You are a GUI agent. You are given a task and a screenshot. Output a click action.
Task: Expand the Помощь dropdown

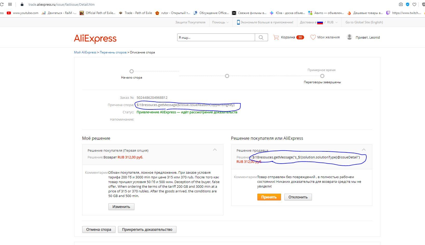point(220,22)
